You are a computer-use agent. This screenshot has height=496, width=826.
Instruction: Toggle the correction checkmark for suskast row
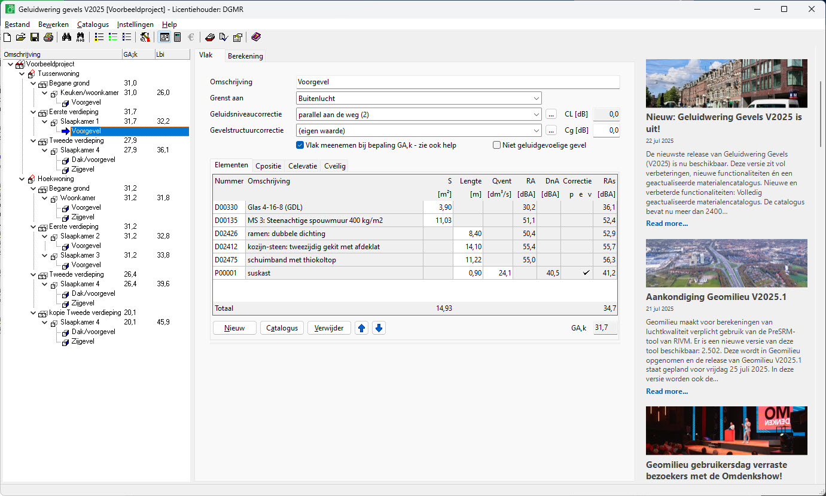(587, 273)
